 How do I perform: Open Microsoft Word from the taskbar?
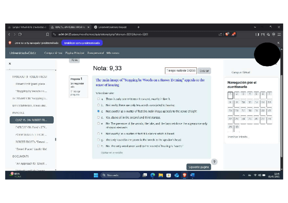click(192, 175)
